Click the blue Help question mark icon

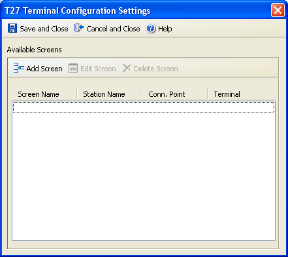coord(151,29)
